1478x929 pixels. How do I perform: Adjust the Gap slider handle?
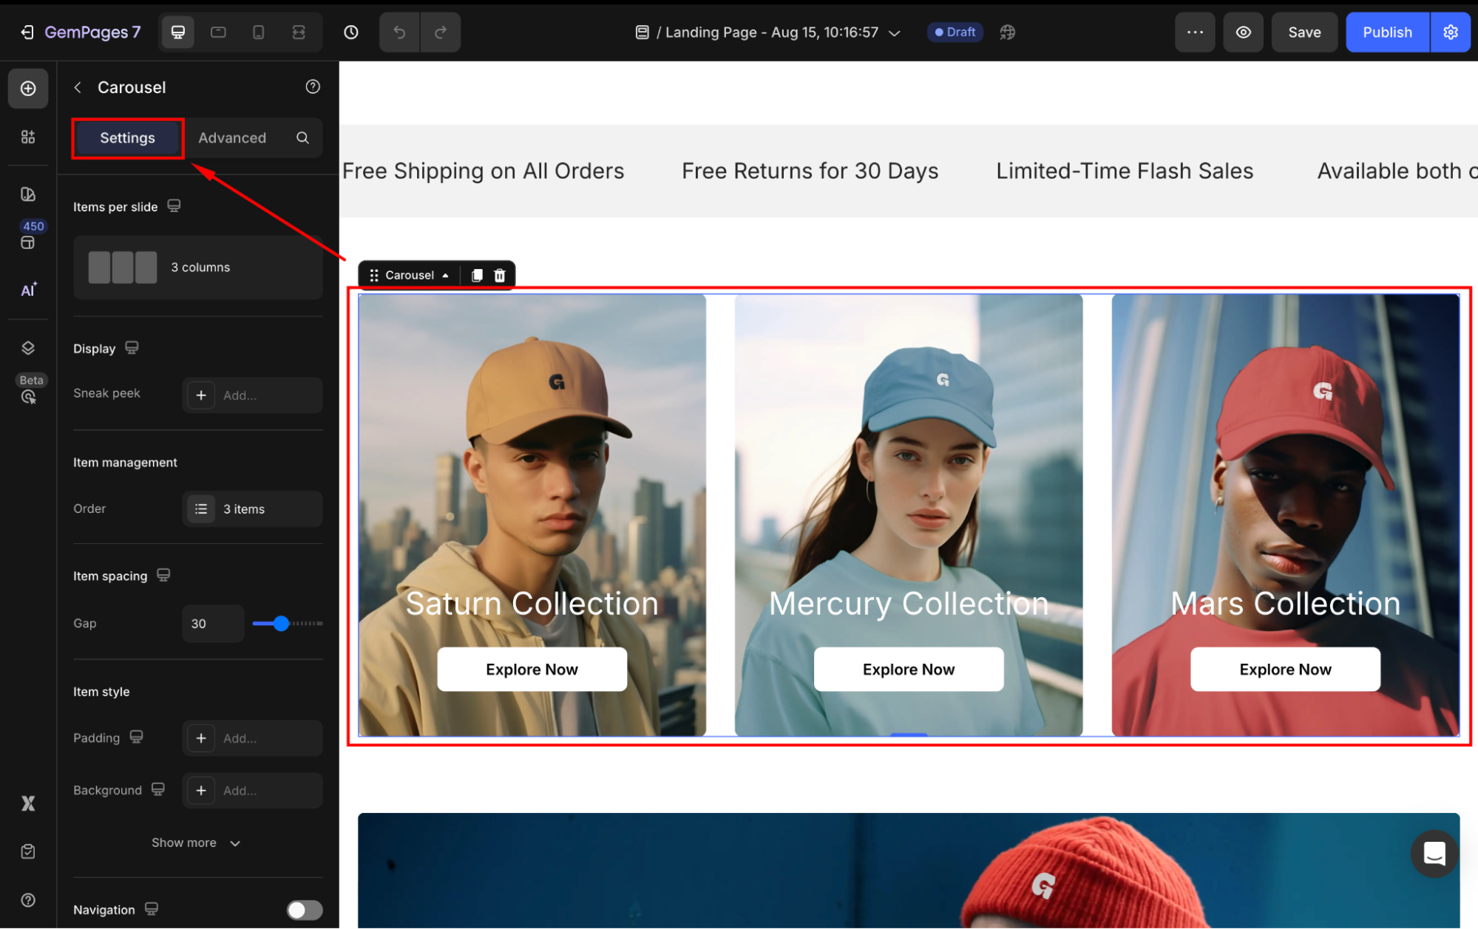[281, 624]
